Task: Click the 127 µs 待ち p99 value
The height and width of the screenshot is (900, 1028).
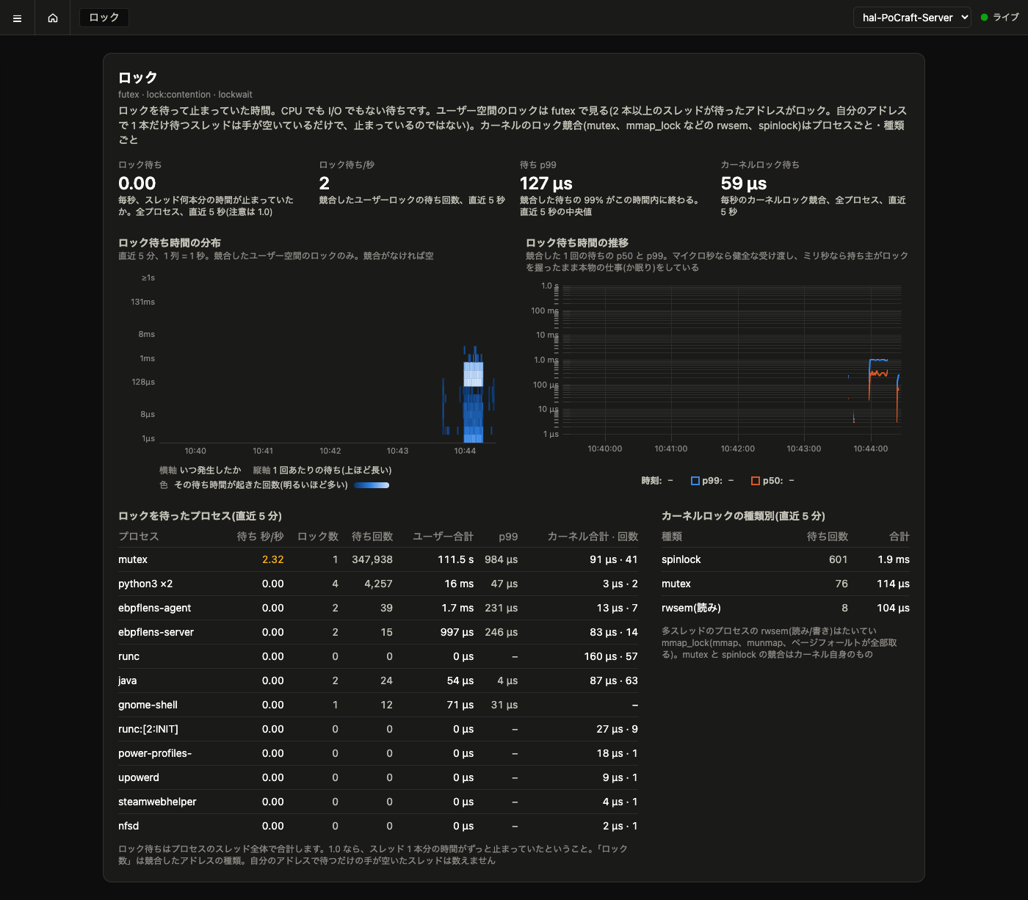Action: 546,184
